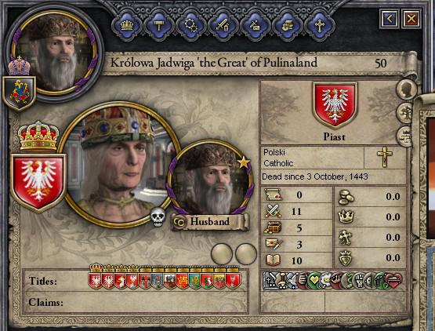Open the crown realm tab icon
The height and width of the screenshot is (331, 435).
point(127,26)
